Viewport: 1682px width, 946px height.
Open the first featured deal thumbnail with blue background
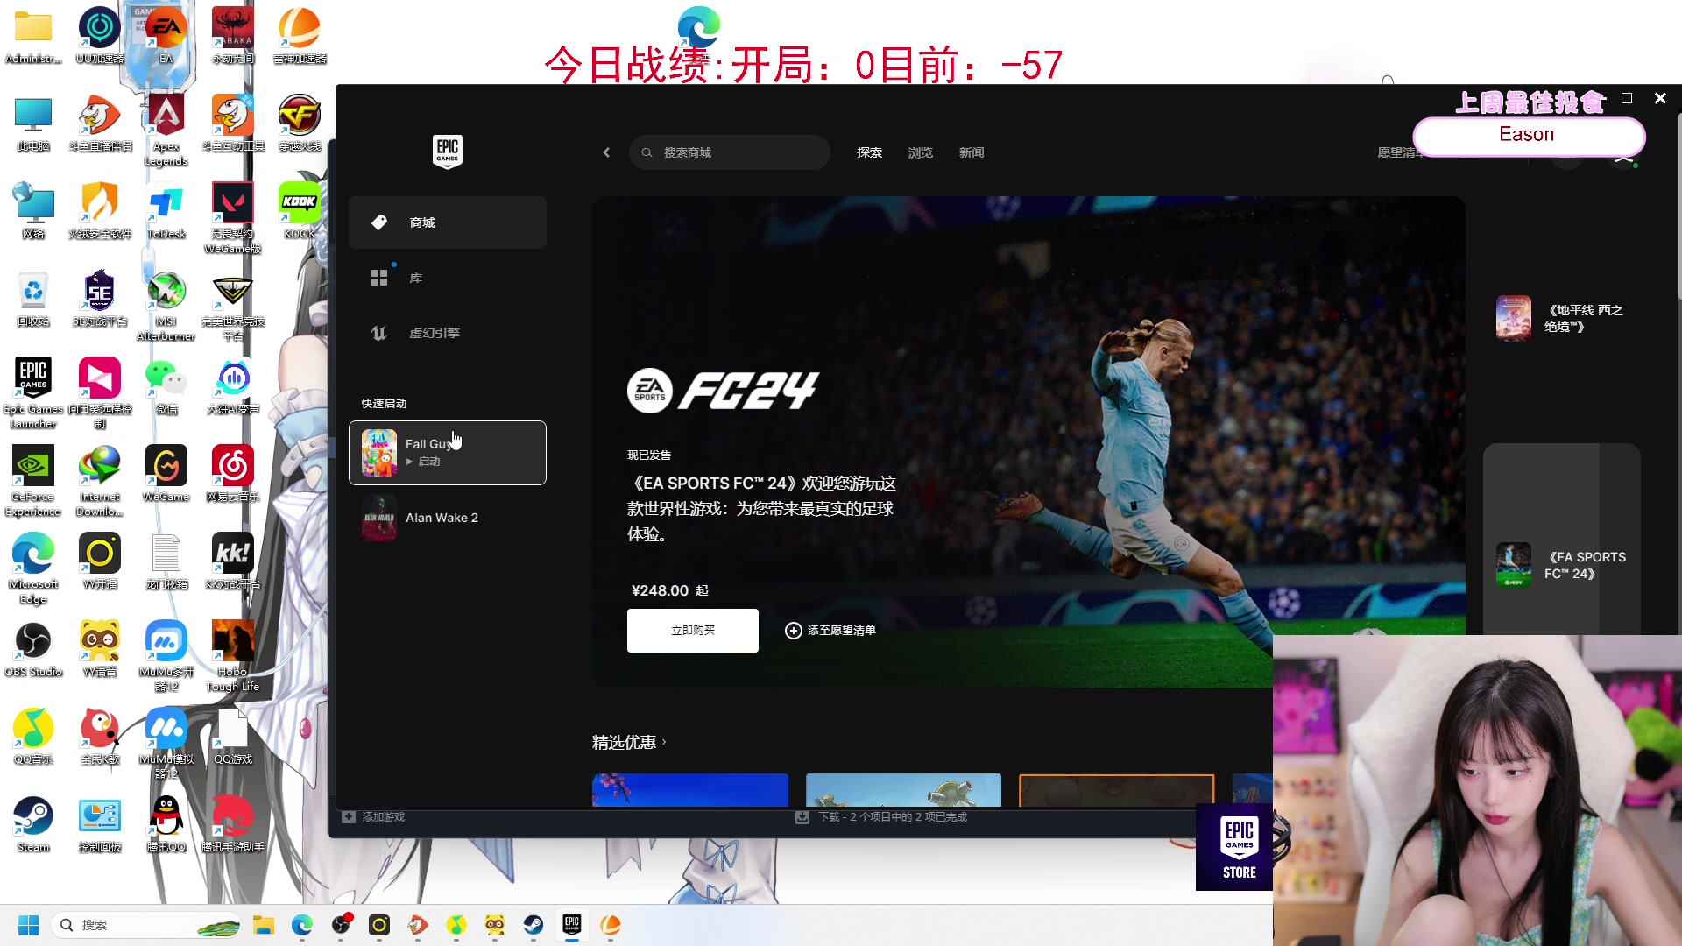[690, 790]
